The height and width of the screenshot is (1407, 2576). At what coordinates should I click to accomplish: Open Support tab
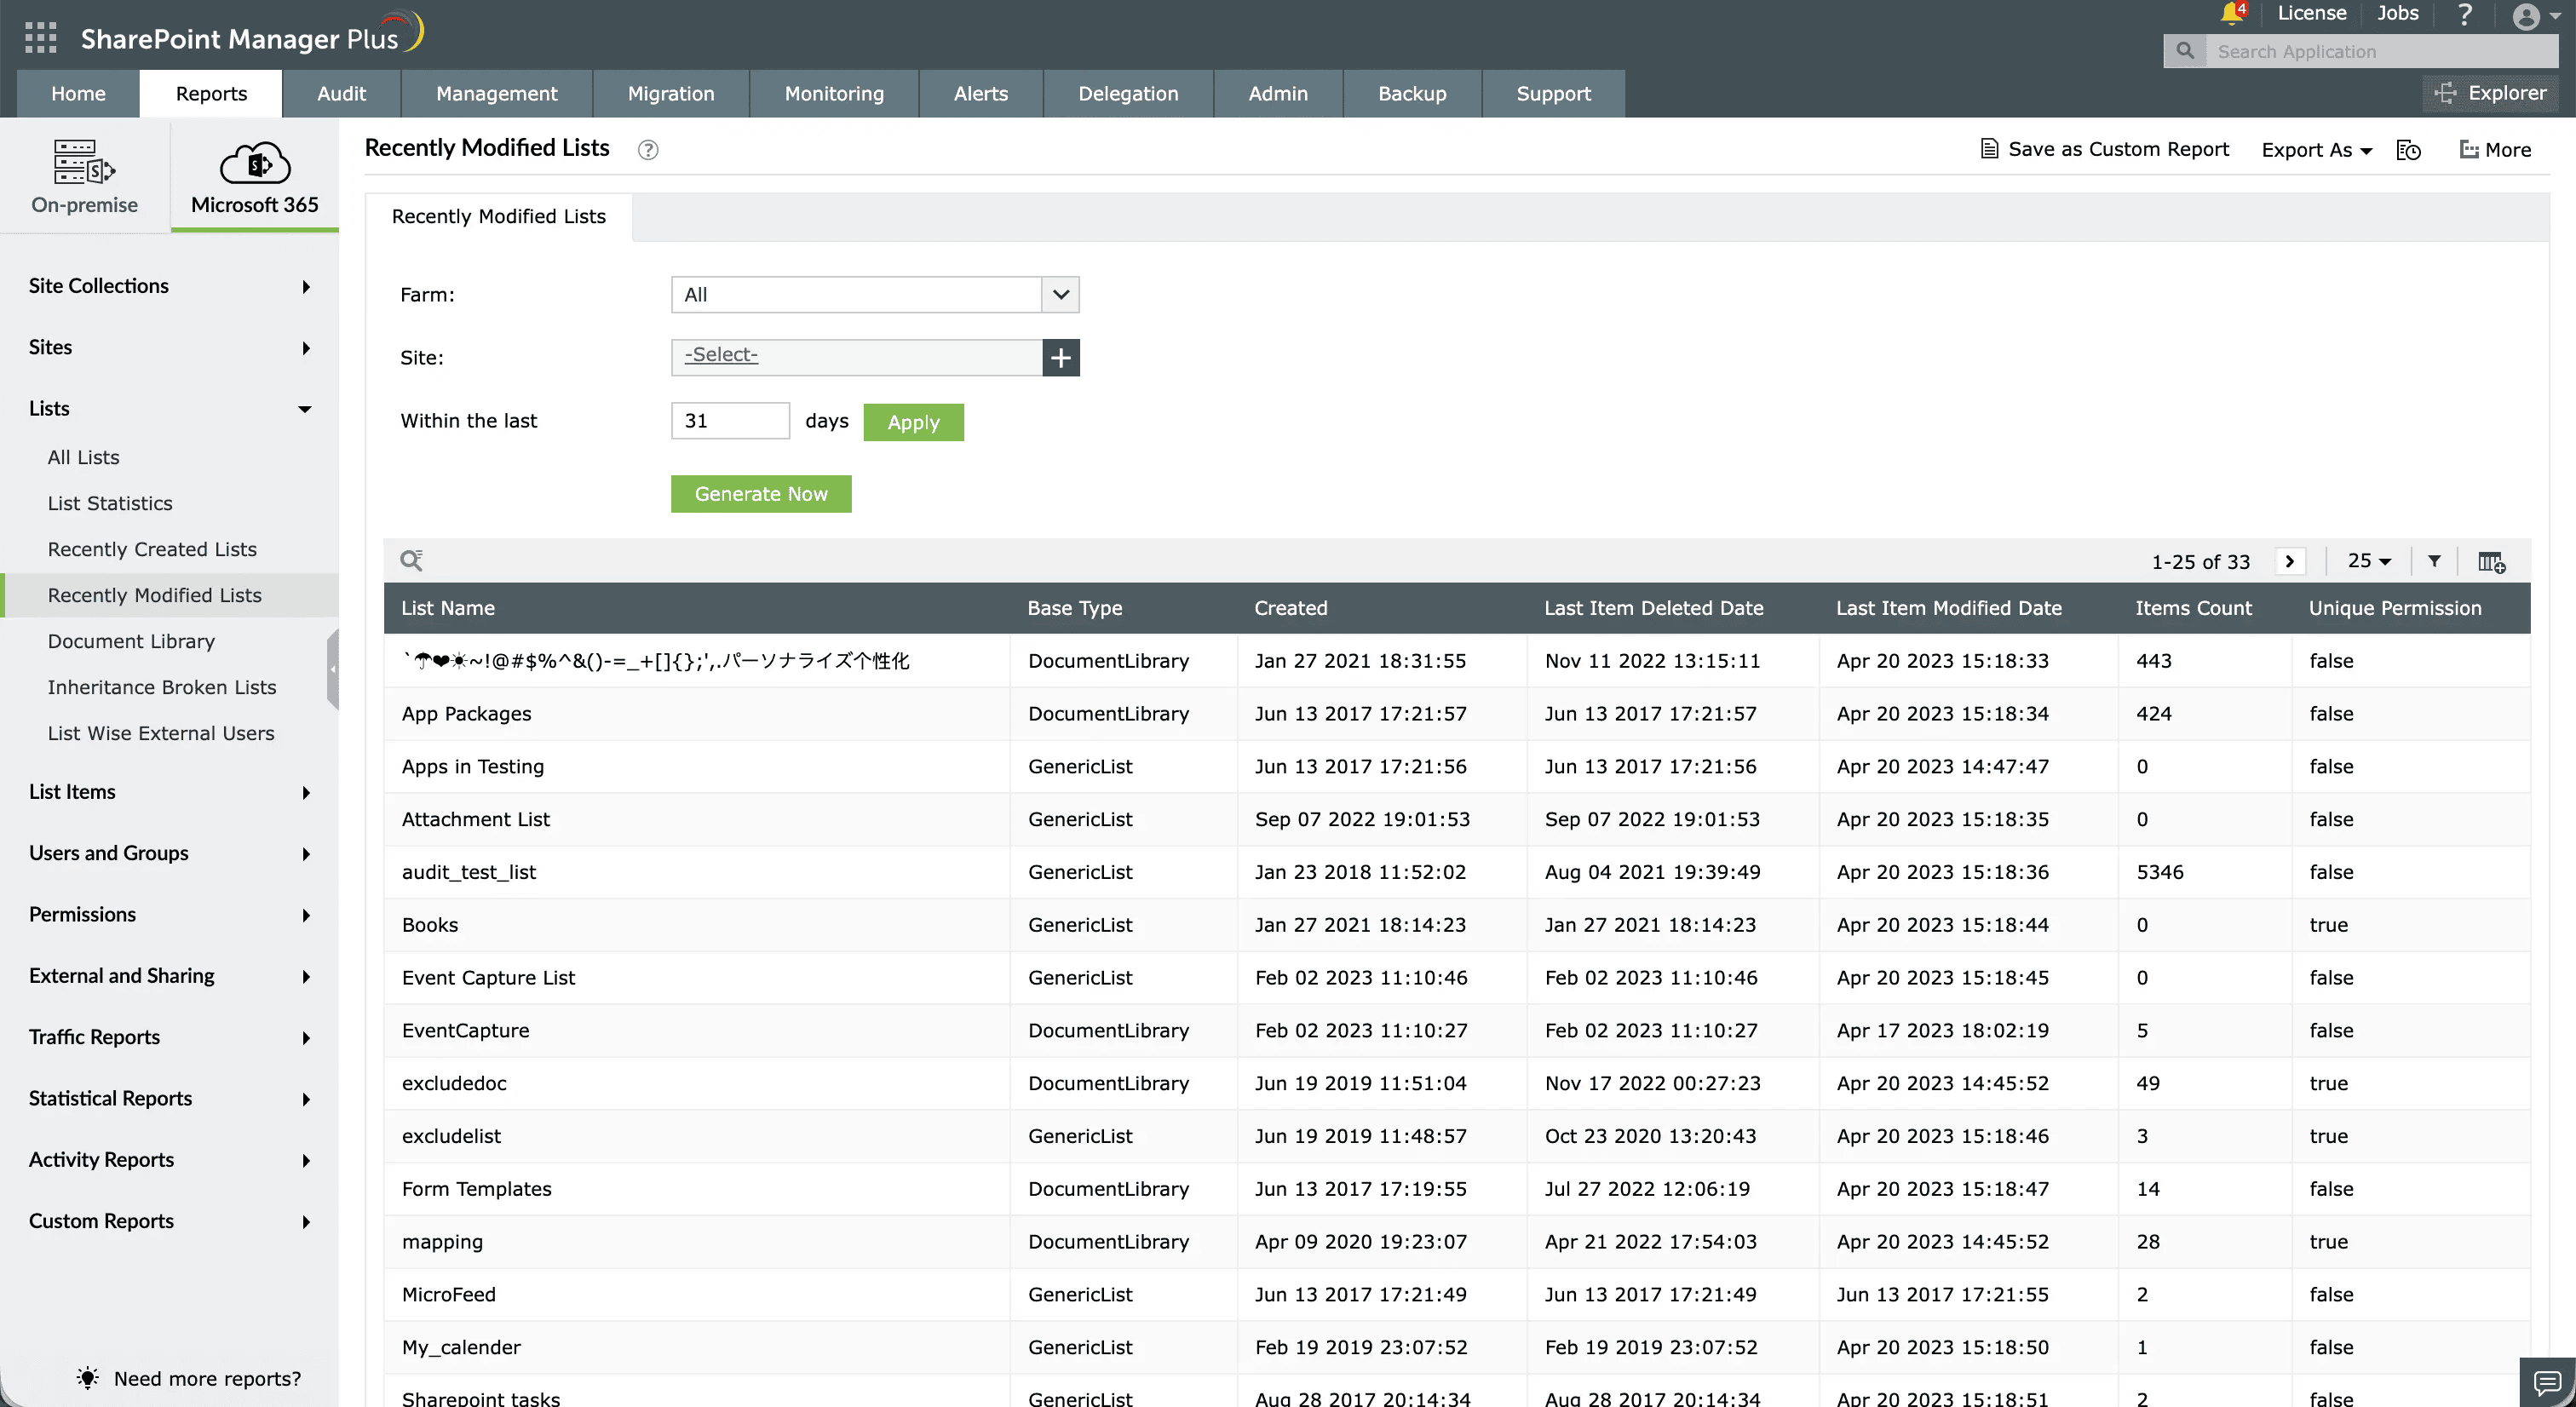[1553, 94]
